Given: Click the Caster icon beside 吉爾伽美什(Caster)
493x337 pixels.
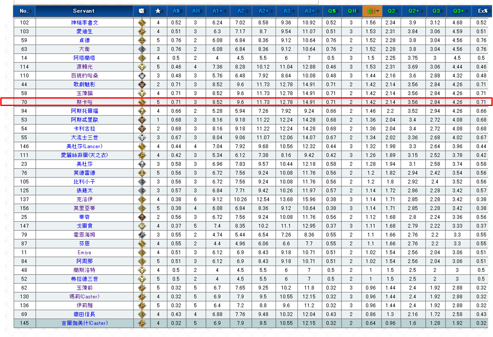Looking at the screenshot, I should pos(142,323).
